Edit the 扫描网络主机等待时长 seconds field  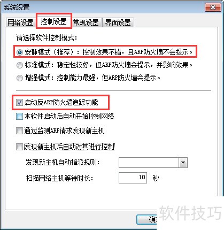tap(133, 178)
